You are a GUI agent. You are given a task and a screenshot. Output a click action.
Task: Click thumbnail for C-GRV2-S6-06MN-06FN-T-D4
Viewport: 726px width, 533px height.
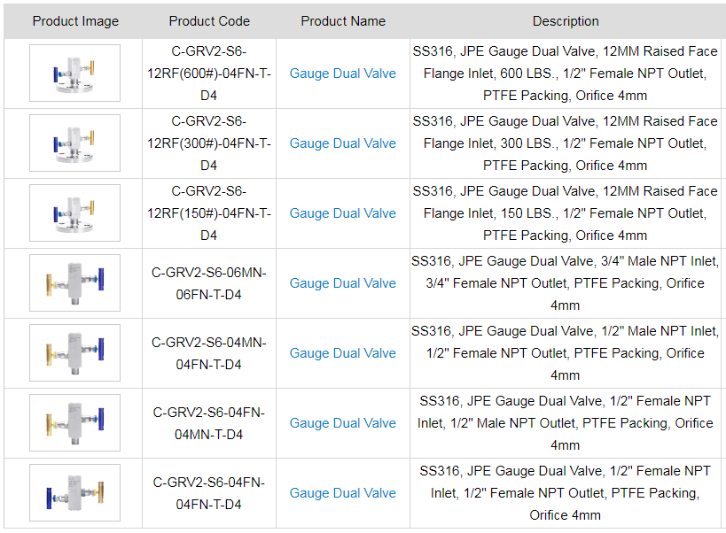tap(74, 283)
